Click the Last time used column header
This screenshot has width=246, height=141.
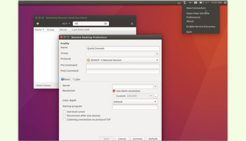point(80,30)
